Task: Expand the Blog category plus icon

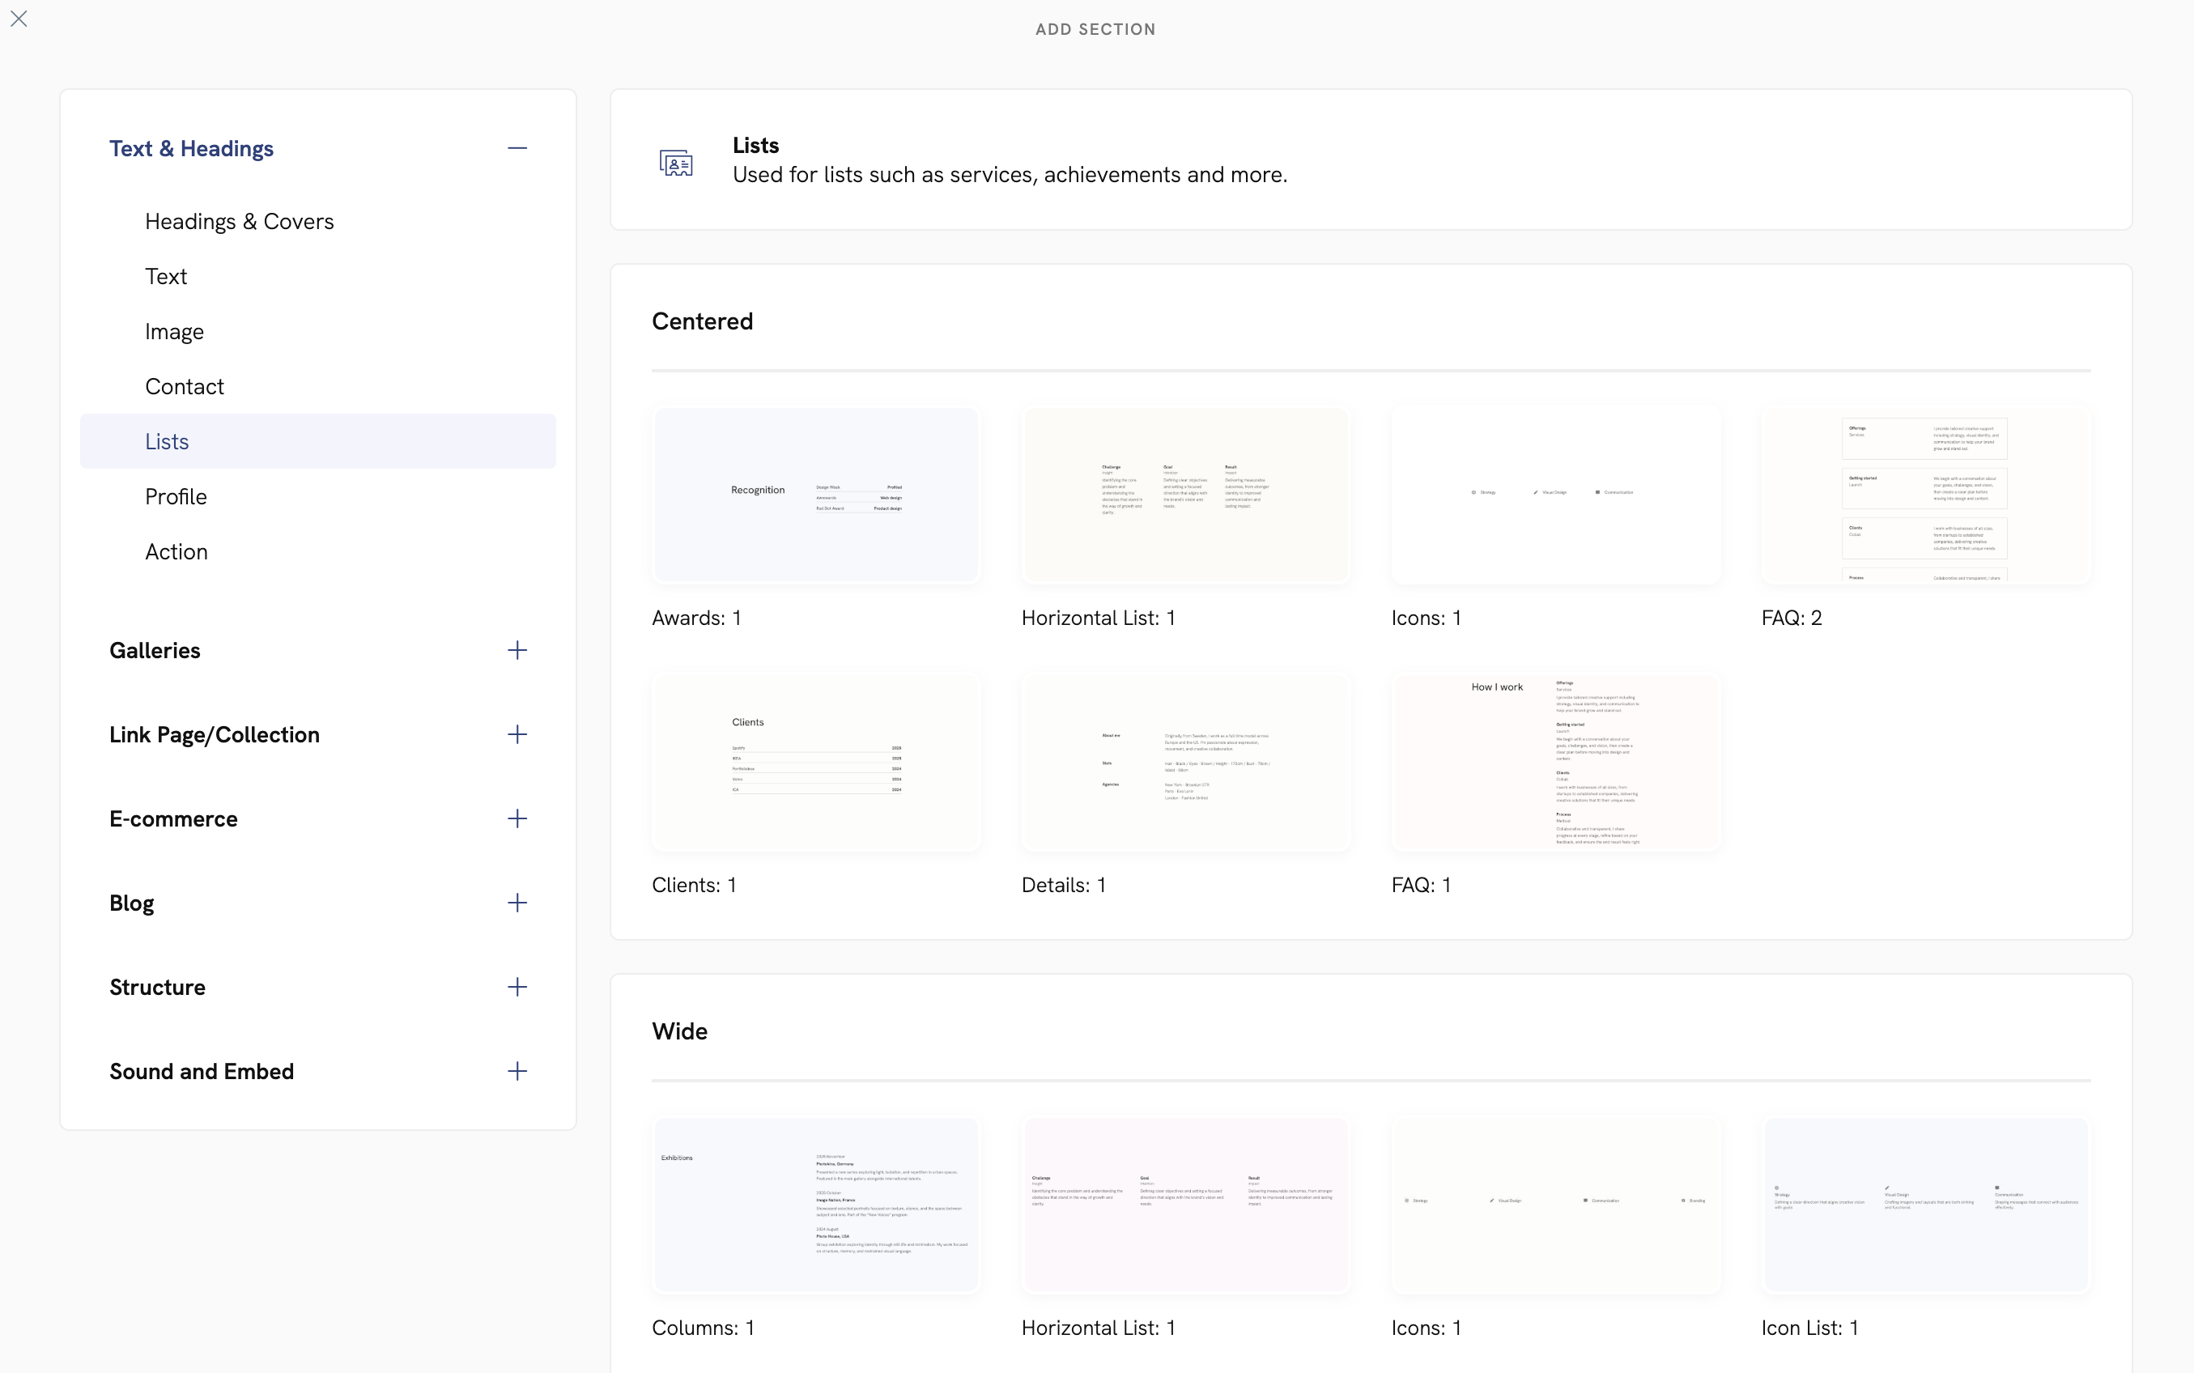Action: point(517,903)
